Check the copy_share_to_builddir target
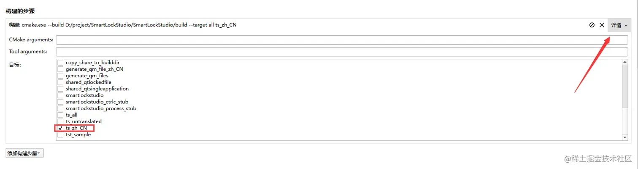The height and width of the screenshot is (169, 638). 61,63
